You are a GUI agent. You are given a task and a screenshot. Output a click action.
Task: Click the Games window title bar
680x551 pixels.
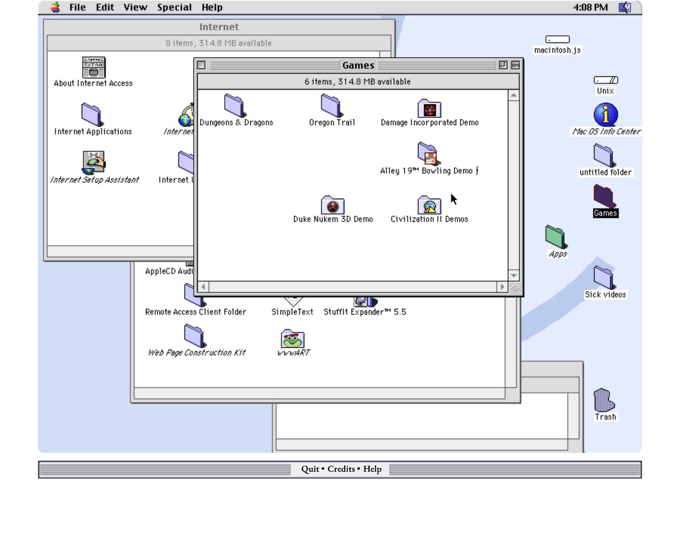[x=358, y=65]
